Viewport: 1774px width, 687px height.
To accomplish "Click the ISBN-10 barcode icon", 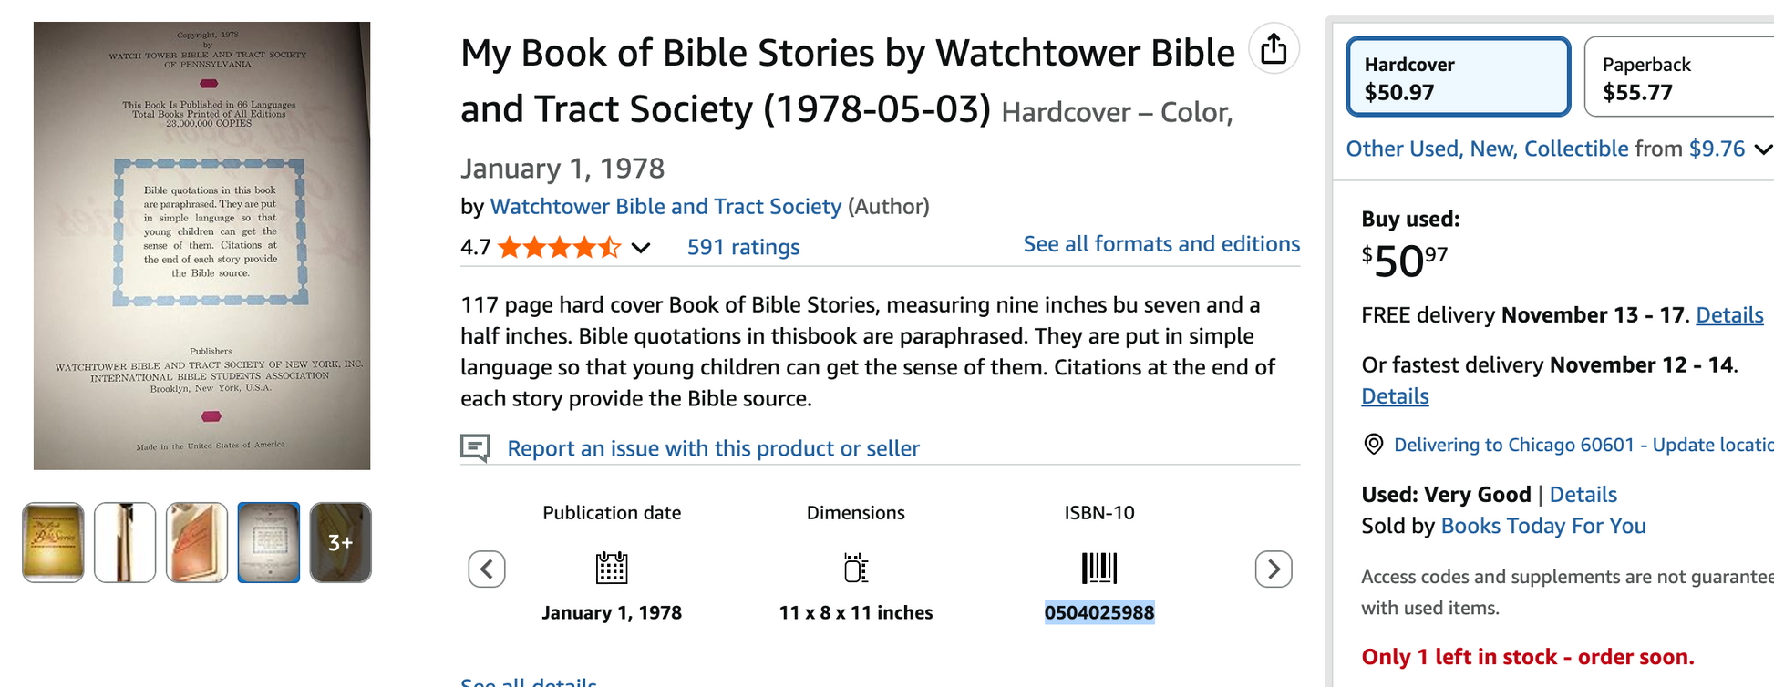I will (1099, 568).
